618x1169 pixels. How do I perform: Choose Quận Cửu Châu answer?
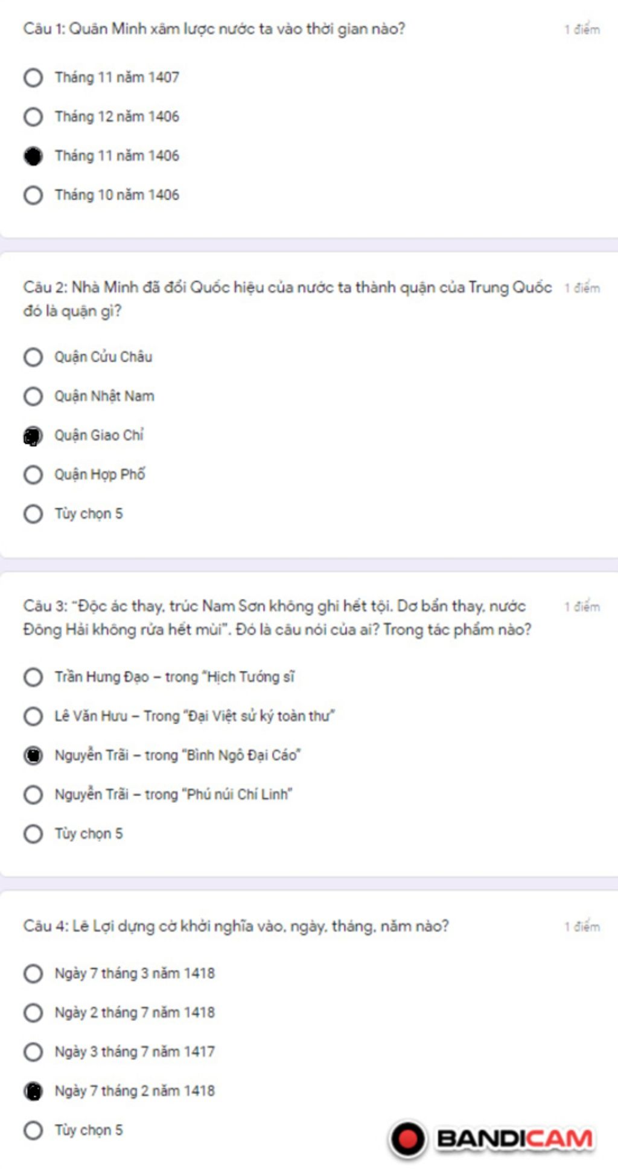(x=33, y=357)
